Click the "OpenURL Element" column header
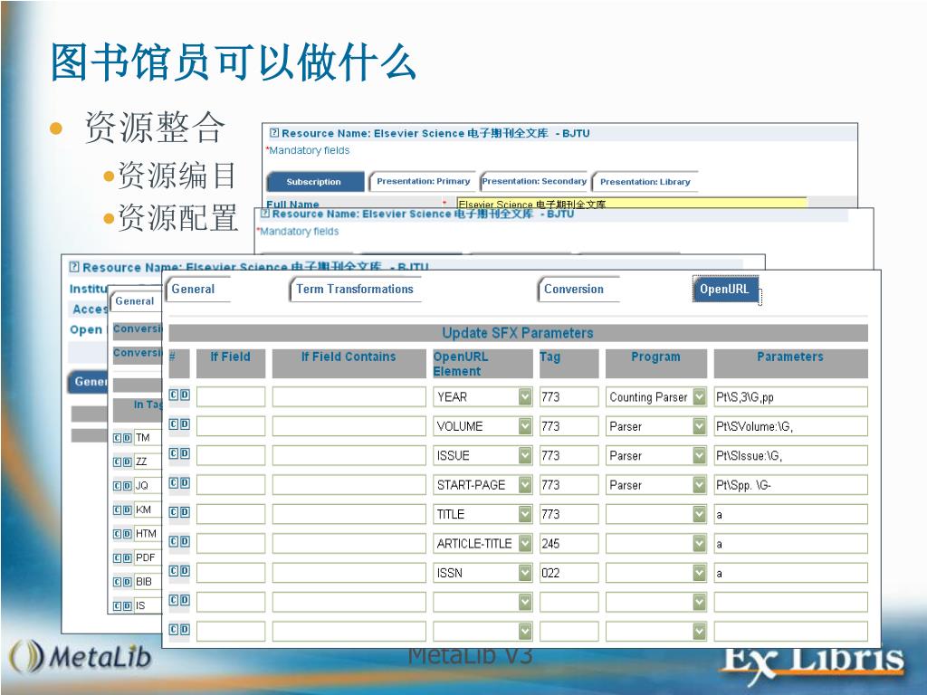The image size is (927, 695). pos(483,364)
